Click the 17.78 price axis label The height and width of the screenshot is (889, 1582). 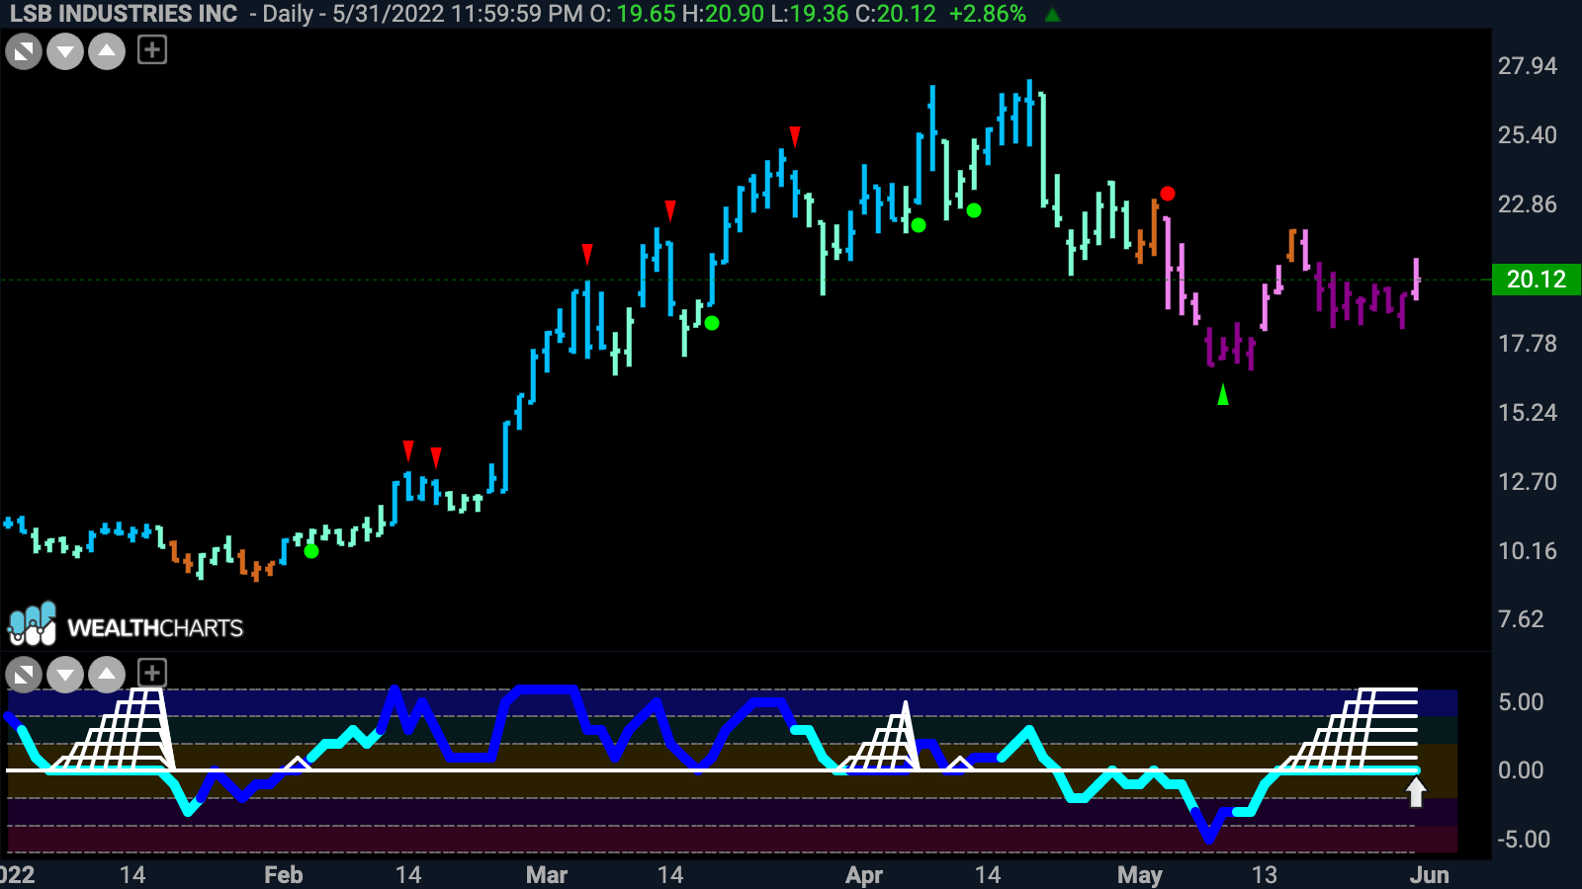(1528, 344)
